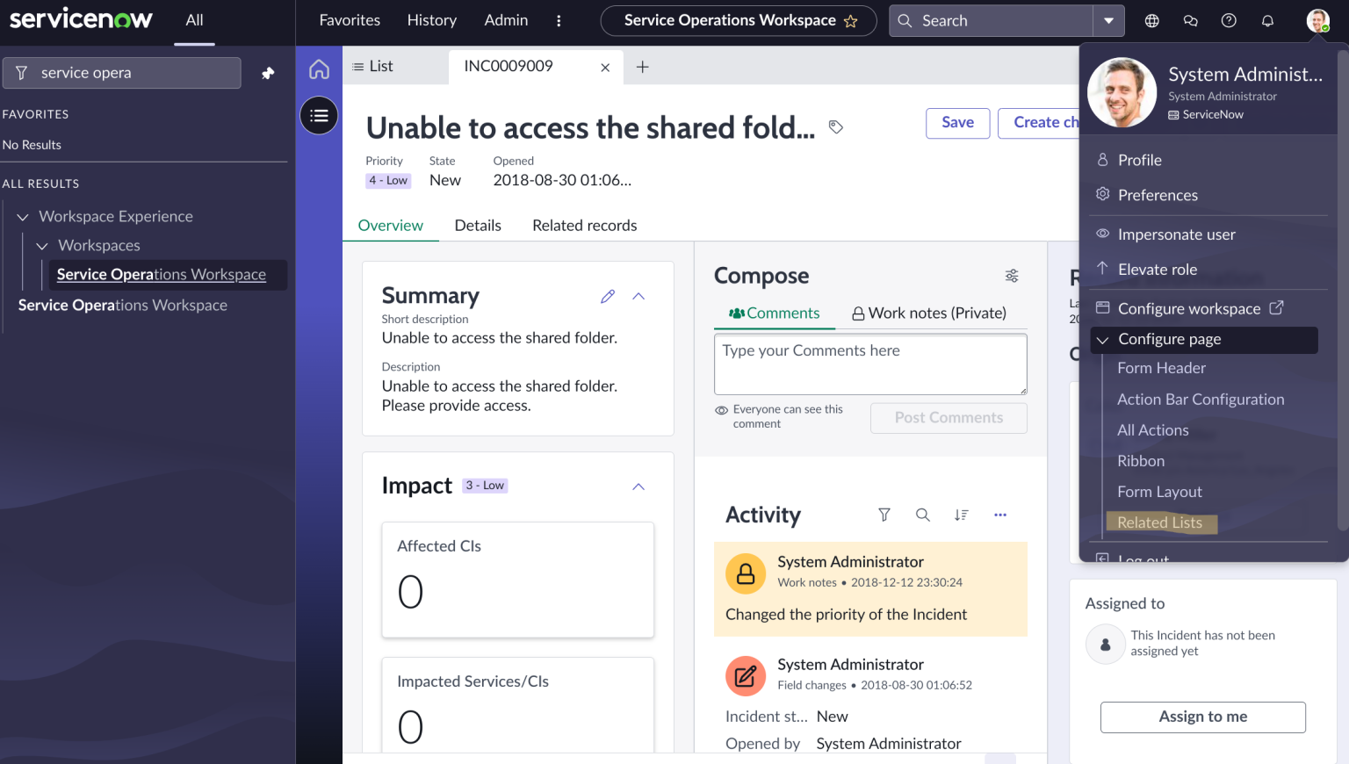This screenshot has width=1349, height=764.
Task: Open the globe language icon in the header
Action: point(1151,19)
